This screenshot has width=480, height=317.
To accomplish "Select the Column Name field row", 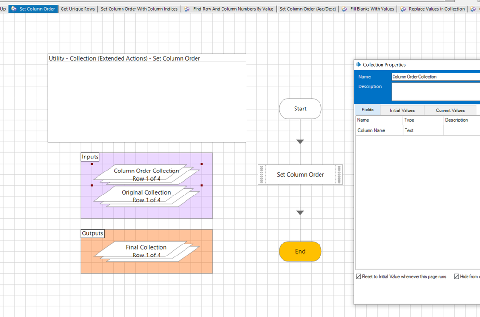I will (418, 130).
